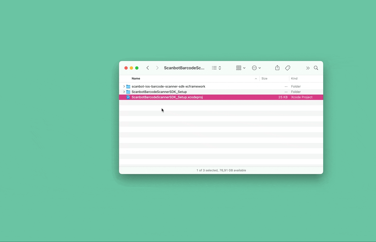Select the ScanbotBarcodeScannerSDK_Setup folder row
Image resolution: width=376 pixels, height=242 pixels.
click(x=159, y=92)
